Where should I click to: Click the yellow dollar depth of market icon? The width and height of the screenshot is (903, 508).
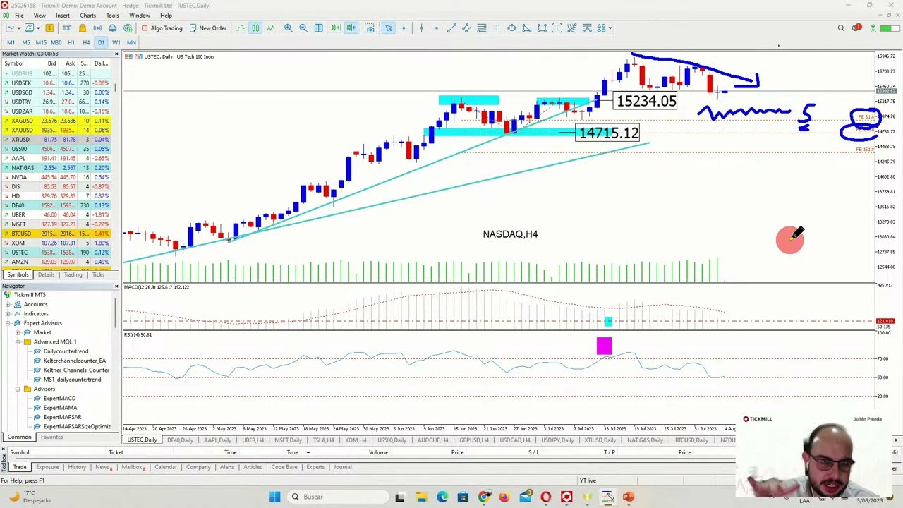49,28
